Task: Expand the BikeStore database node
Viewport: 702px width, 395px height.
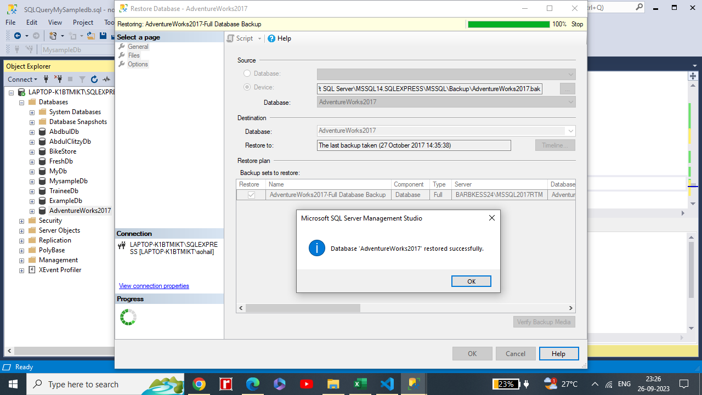Action: (32, 151)
